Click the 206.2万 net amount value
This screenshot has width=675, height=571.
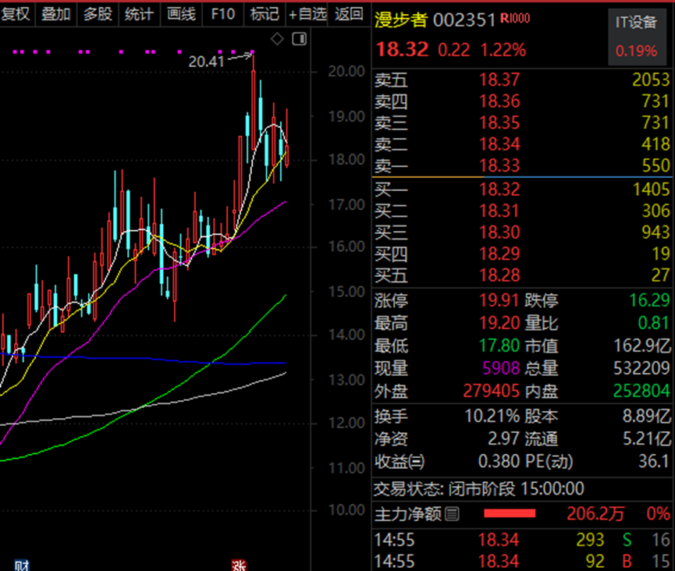pos(595,514)
